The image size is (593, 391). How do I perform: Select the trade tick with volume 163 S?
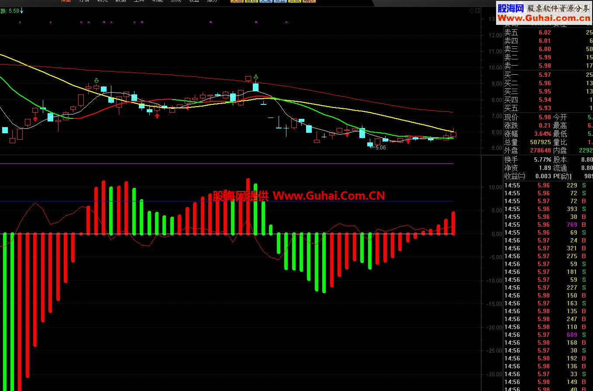click(x=548, y=303)
